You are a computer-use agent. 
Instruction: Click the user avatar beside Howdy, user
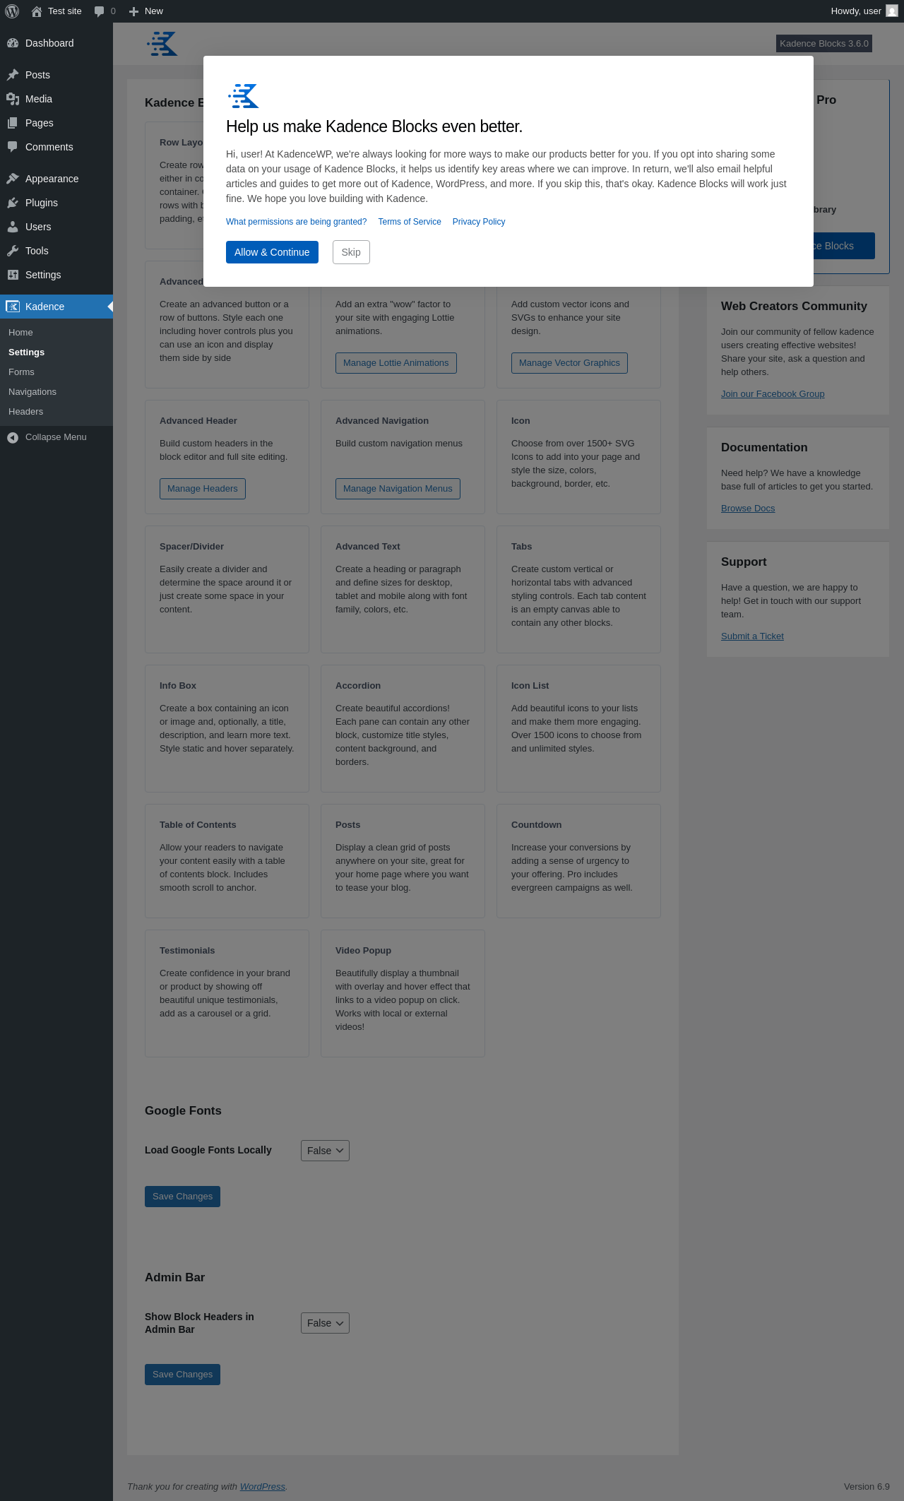coord(892,11)
